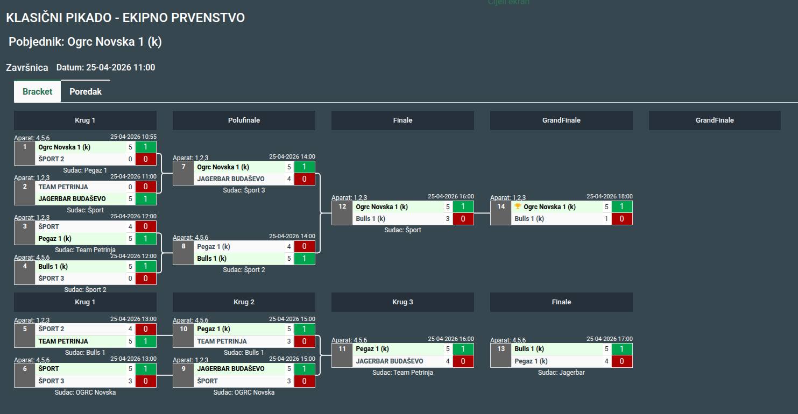Click red result box for ŠPORT 3 in match 6
The width and height of the screenshot is (798, 414).
(x=146, y=381)
